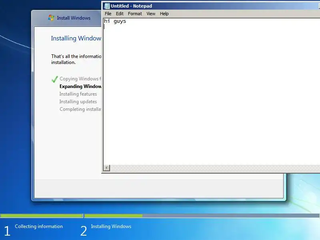Screen dimensions: 320x240
Task: Click the left arrow of Notepad's horizontal scrollbar
Action: 106,168
